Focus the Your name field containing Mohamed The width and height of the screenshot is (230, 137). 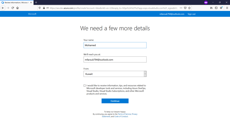[x=115, y=45]
